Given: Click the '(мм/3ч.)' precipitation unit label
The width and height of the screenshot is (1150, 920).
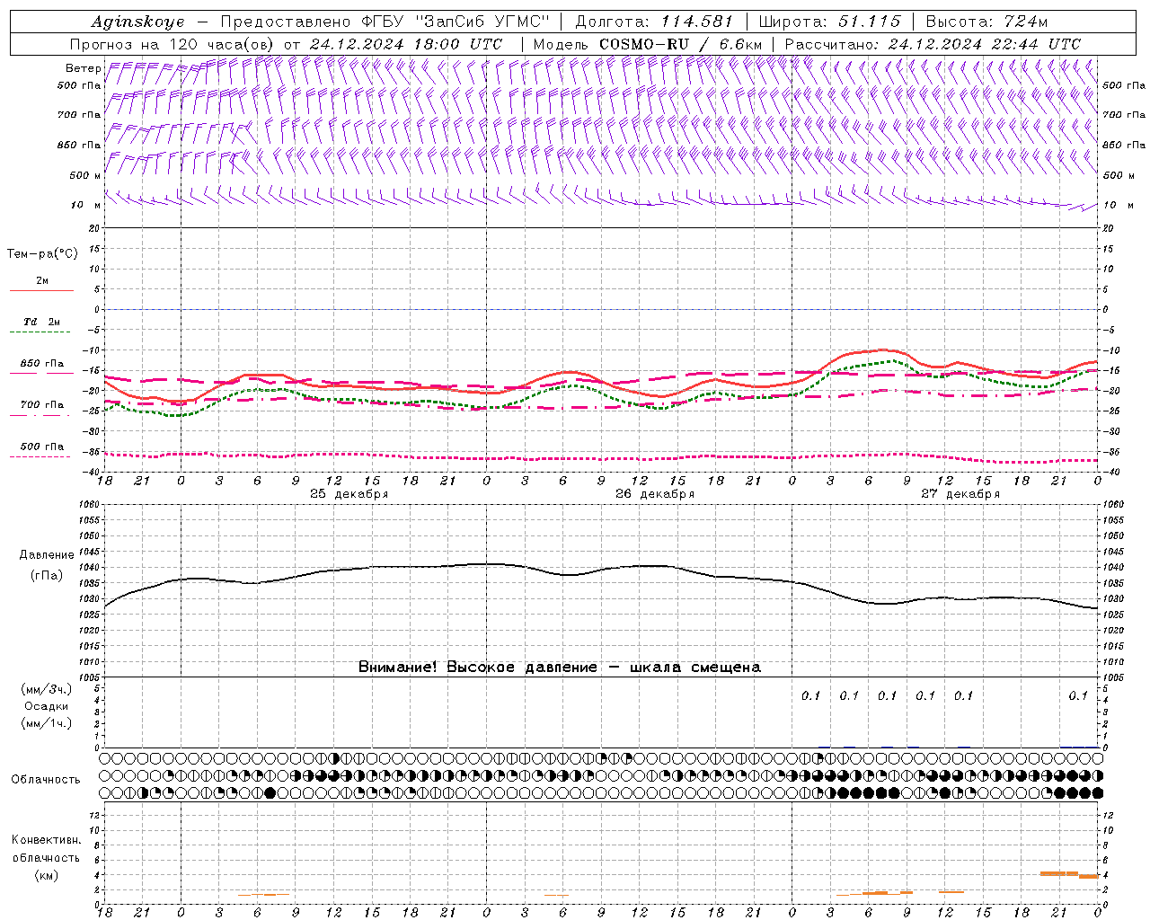Looking at the screenshot, I should coord(46,689).
